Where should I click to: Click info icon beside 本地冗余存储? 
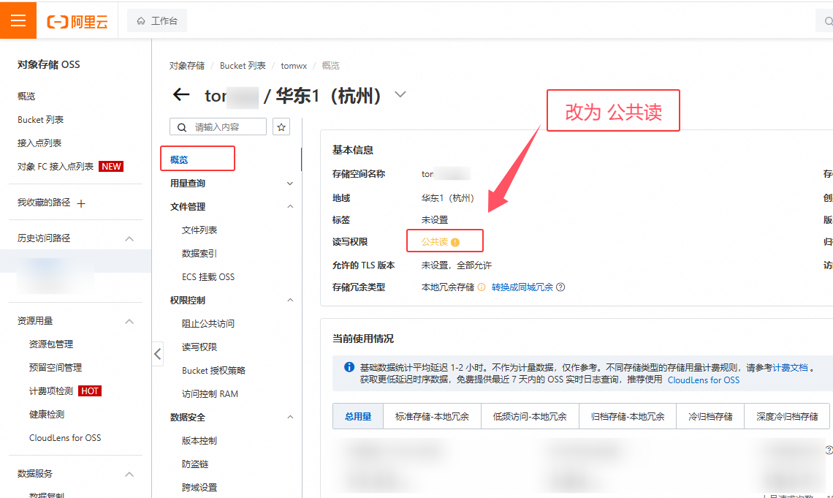pyautogui.click(x=482, y=287)
